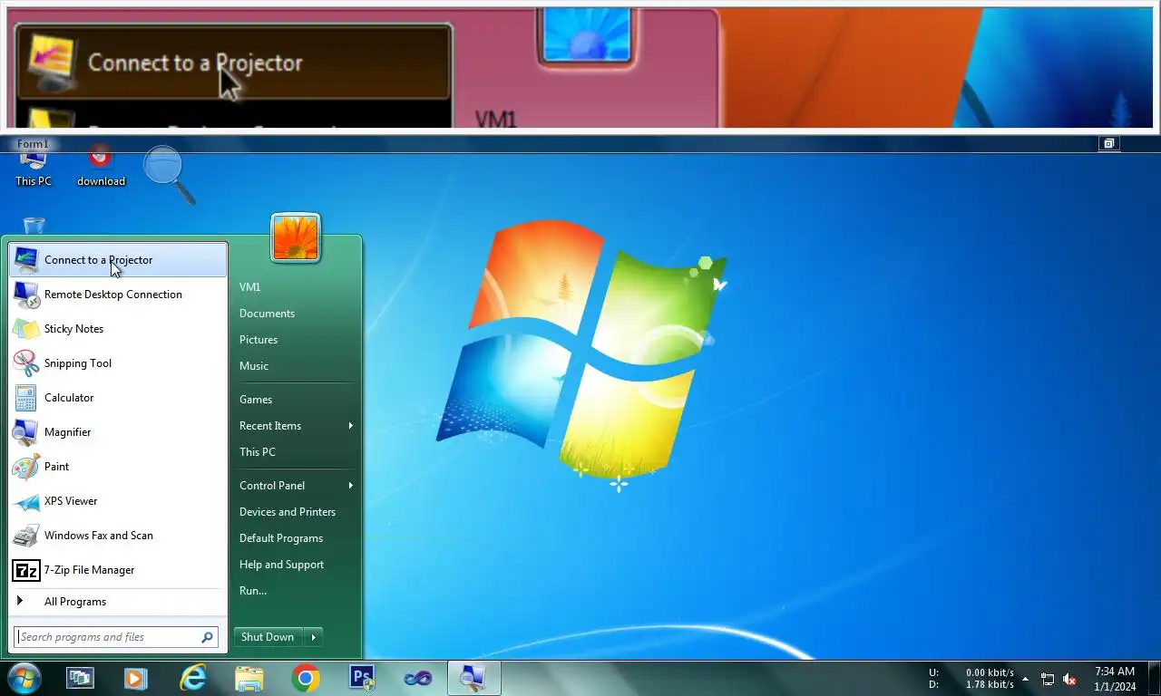Select the This PC desktop icon

(x=34, y=168)
